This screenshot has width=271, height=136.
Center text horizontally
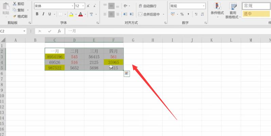pos(111,14)
